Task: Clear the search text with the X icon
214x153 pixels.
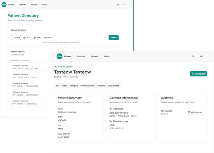Action: point(105,38)
